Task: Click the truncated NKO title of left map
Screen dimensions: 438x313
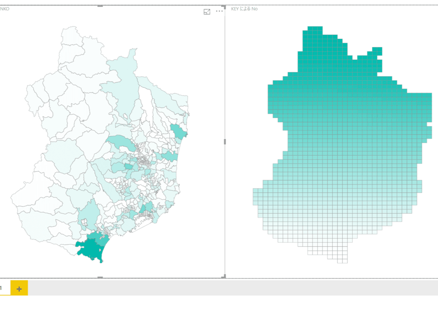Action: (4, 9)
